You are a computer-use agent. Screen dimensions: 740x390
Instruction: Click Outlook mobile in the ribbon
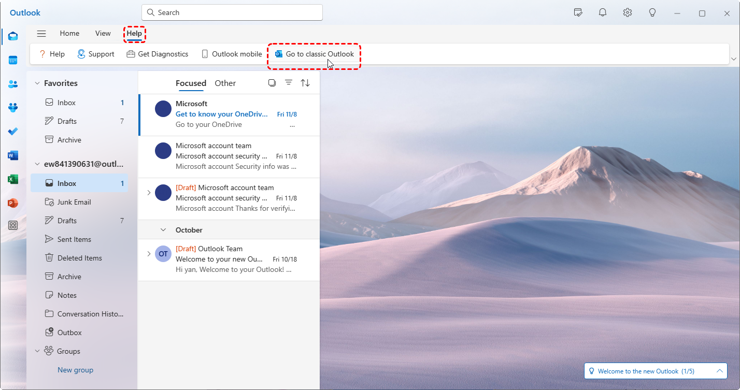(231, 54)
